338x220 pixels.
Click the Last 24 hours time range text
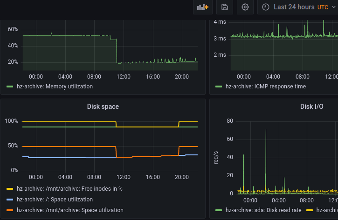(x=294, y=7)
